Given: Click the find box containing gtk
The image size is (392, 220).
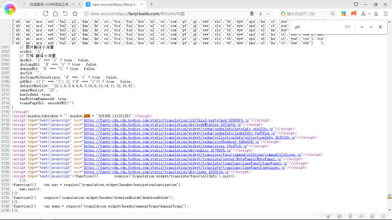Looking at the screenshot, I should 316,27.
